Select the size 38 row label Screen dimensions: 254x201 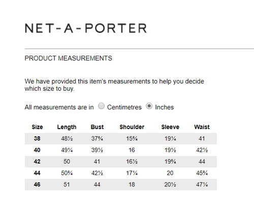(x=37, y=139)
